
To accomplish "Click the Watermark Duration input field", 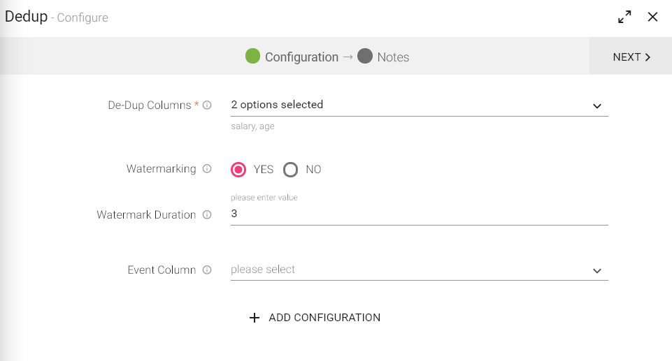I will tap(418, 214).
